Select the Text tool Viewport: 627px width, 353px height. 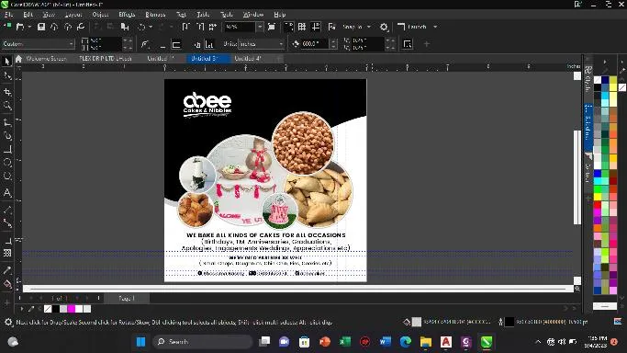[x=6, y=192]
